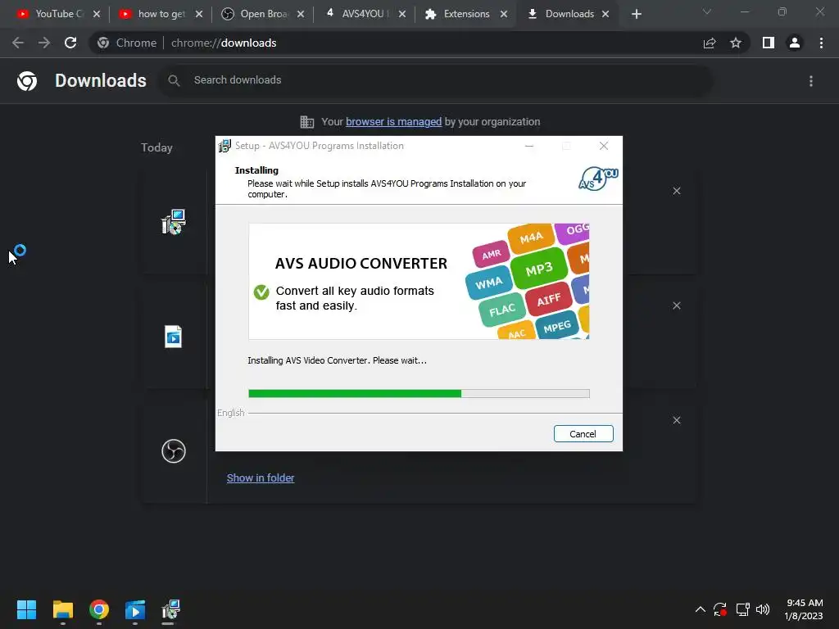The height and width of the screenshot is (629, 839).
Task: Remove the OBS download entry from the list
Action: pos(677,420)
